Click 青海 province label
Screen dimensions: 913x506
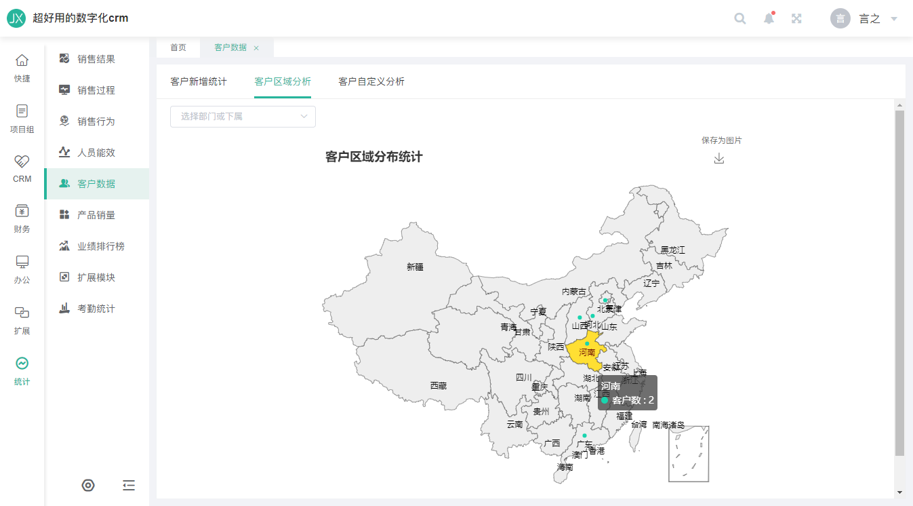coord(508,327)
